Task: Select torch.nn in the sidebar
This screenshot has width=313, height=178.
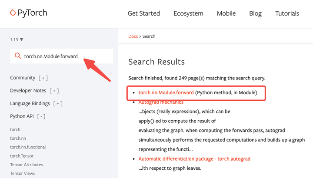Action: (x=18, y=138)
